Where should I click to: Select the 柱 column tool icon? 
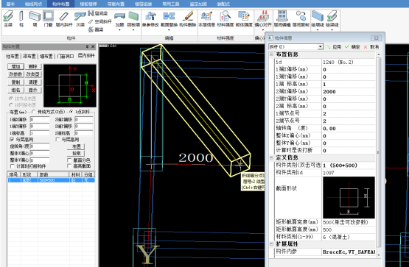coord(21,18)
